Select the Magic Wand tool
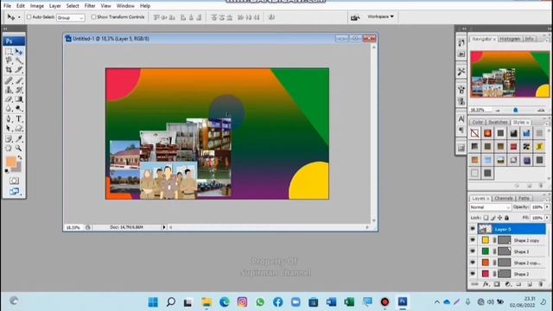Screen dimensions: 553x311 click(x=19, y=60)
